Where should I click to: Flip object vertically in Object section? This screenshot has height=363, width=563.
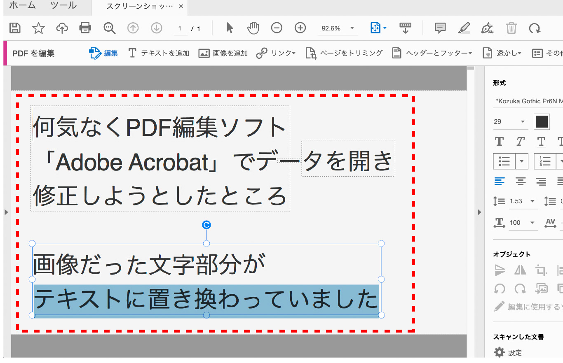coord(500,270)
